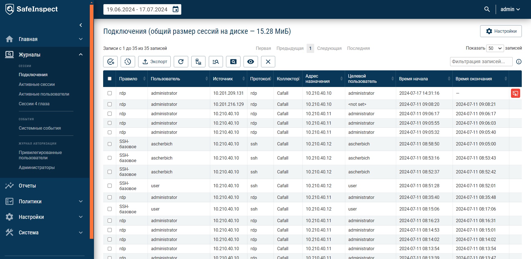Click the history clock toolbar icon

[128, 61]
